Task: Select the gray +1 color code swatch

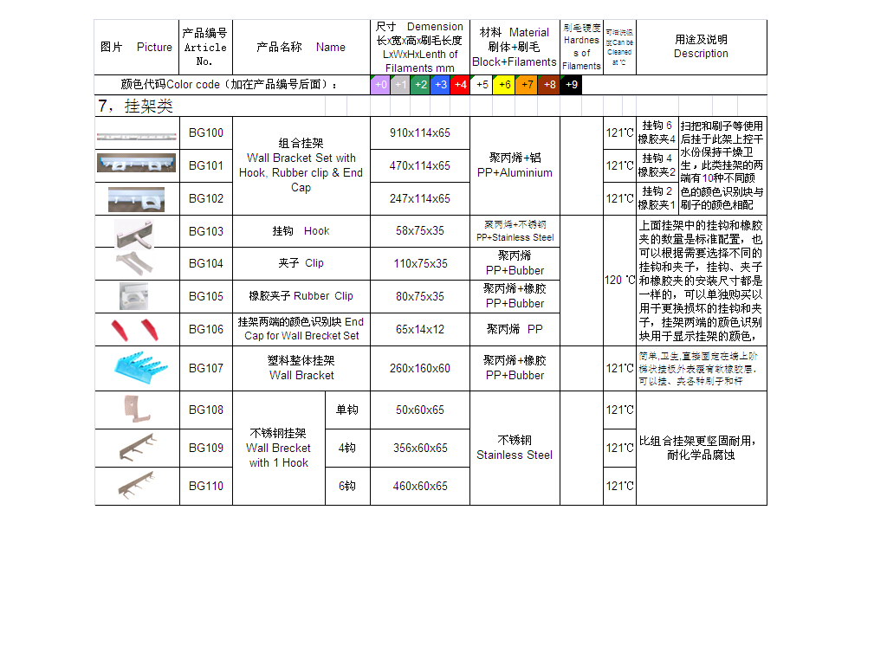Action: coord(400,85)
